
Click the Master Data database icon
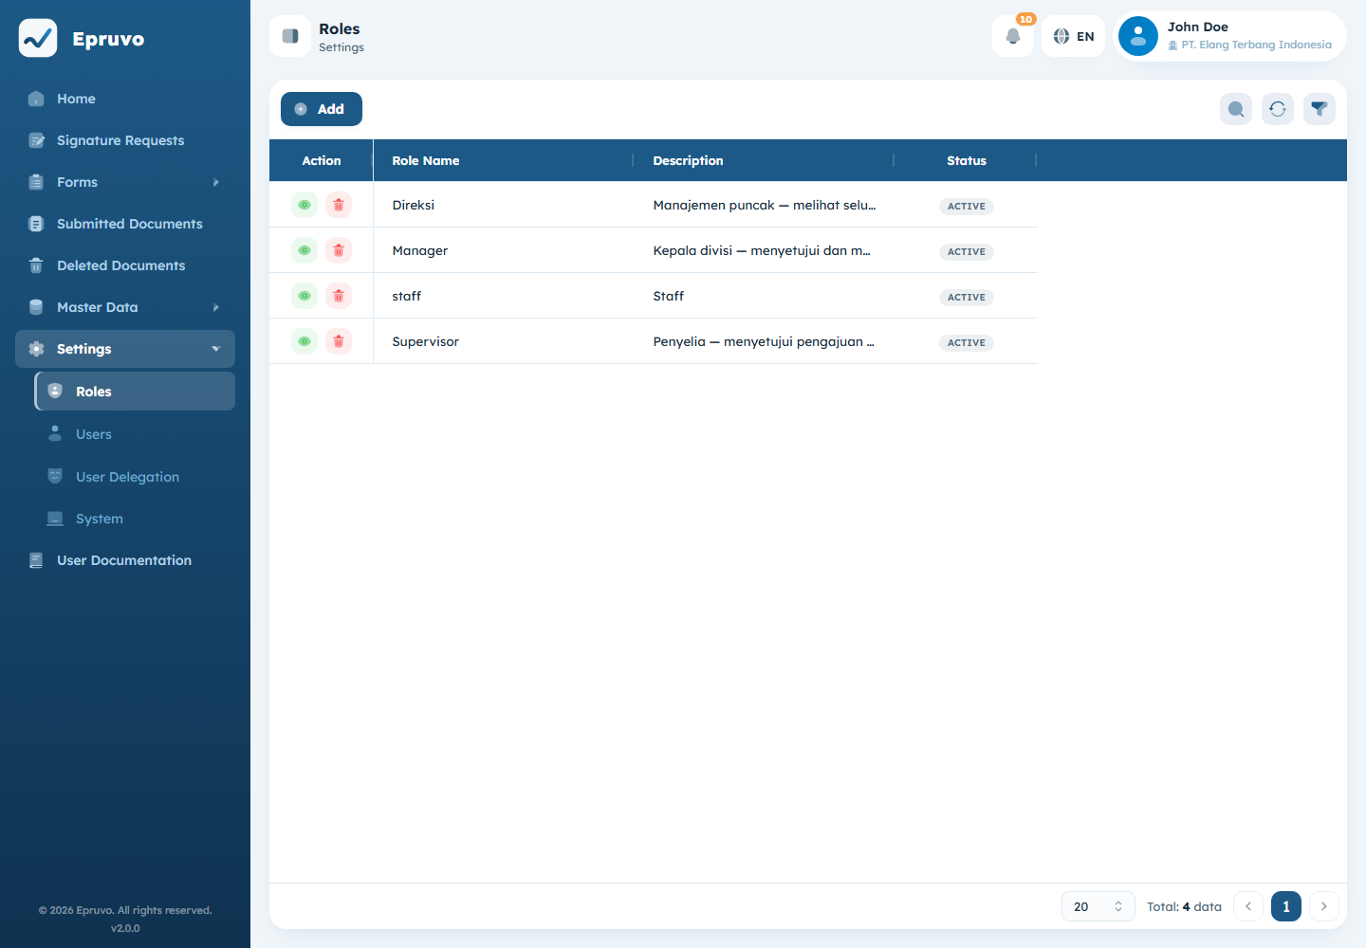(36, 307)
